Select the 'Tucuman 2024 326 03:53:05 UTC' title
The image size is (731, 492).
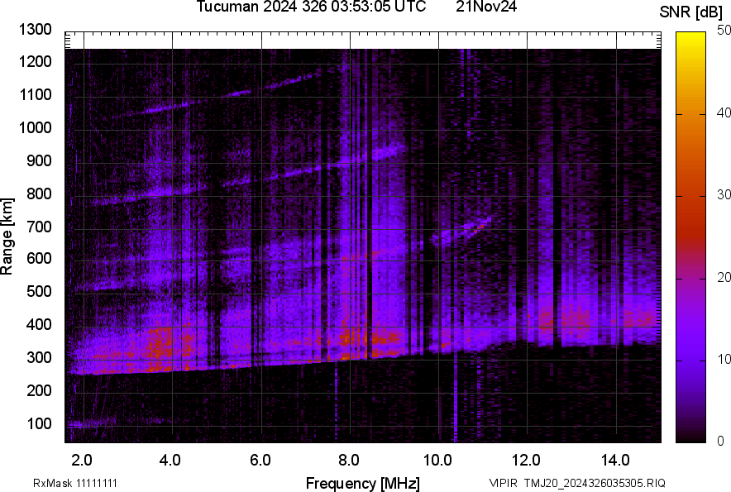(x=312, y=7)
